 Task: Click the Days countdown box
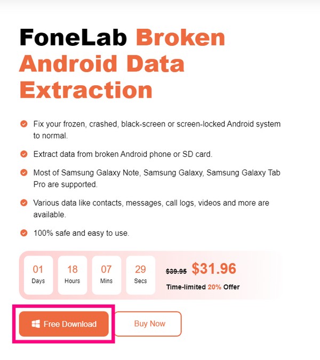(38, 274)
